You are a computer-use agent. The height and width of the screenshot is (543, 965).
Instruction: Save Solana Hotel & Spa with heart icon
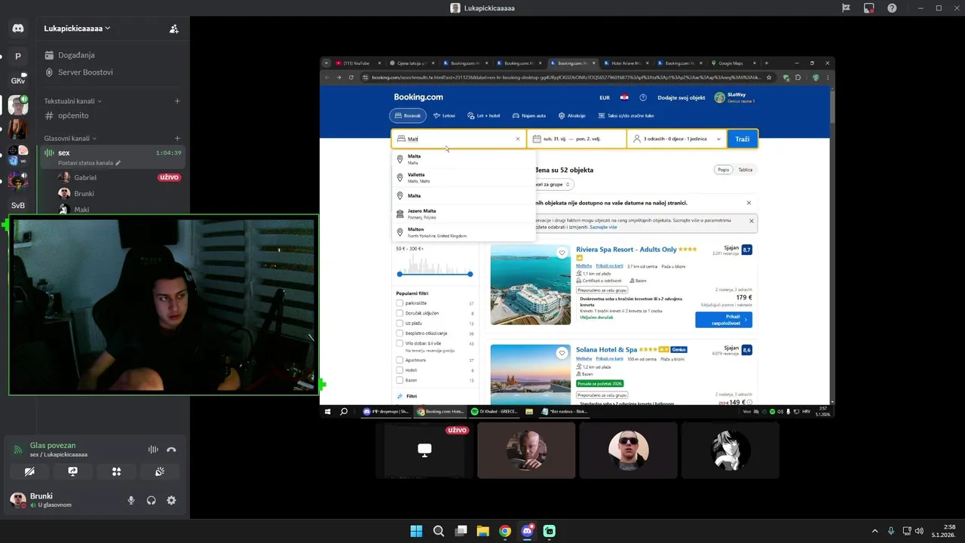click(x=562, y=353)
